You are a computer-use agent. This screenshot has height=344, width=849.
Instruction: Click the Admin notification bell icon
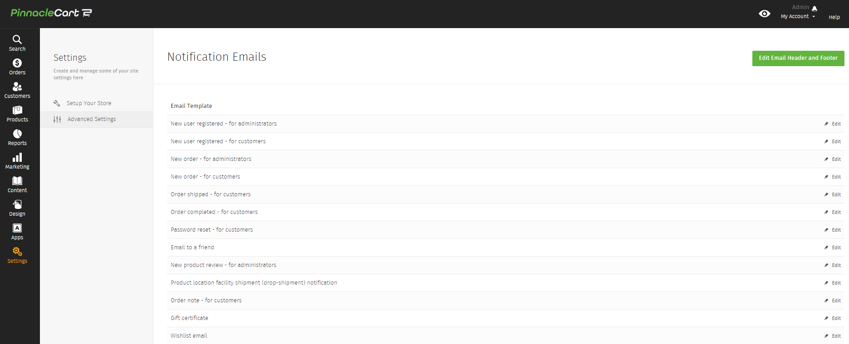[x=815, y=8]
